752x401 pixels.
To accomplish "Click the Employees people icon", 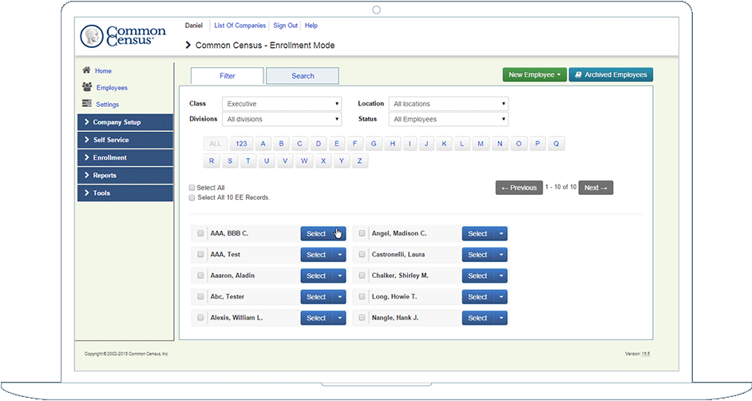I will [x=87, y=87].
